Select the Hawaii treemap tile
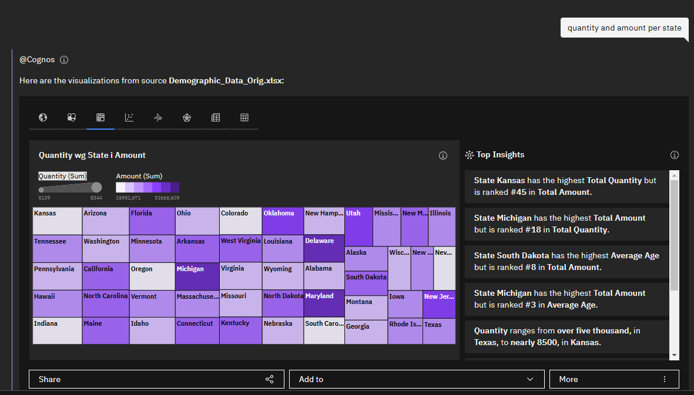Image resolution: width=694 pixels, height=395 pixels. click(58, 304)
